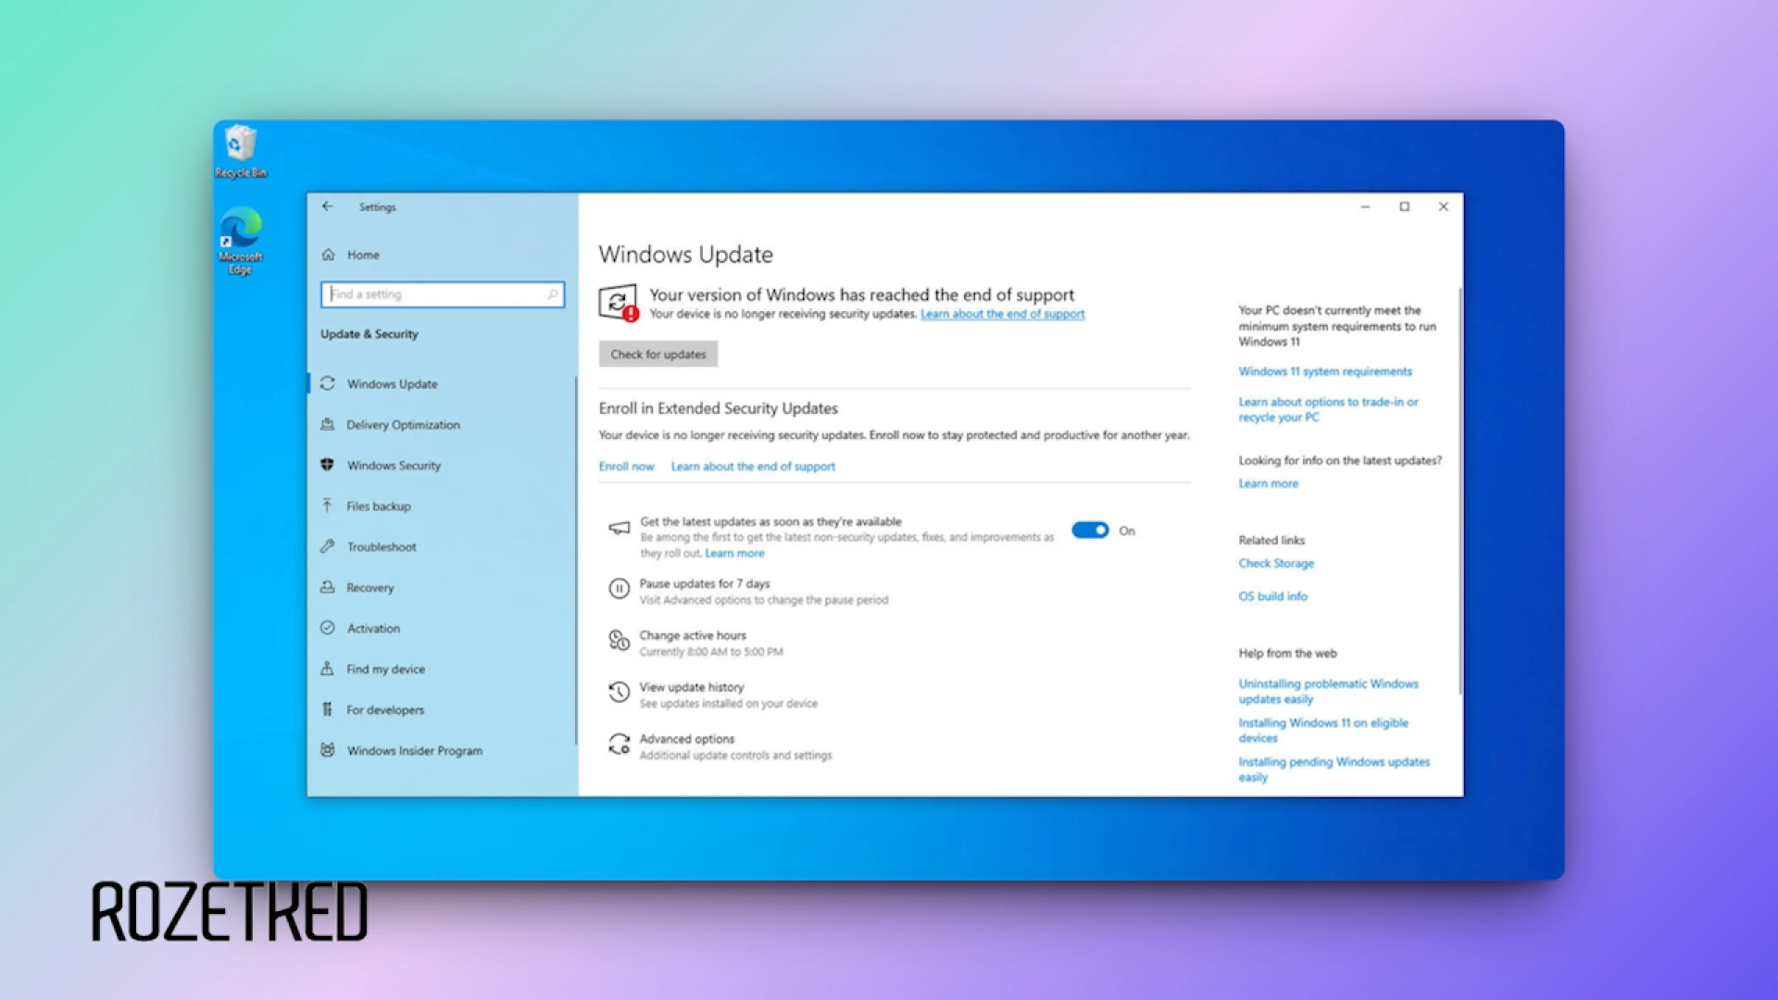Open Learn about end of support next to Enroll now
1778x1000 pixels.
753,467
